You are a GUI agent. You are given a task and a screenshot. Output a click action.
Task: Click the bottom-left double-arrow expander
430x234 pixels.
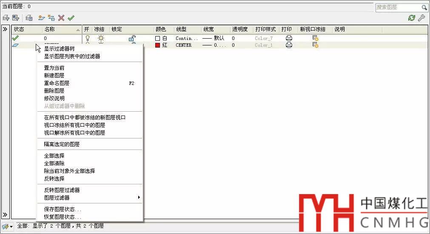tap(5, 214)
